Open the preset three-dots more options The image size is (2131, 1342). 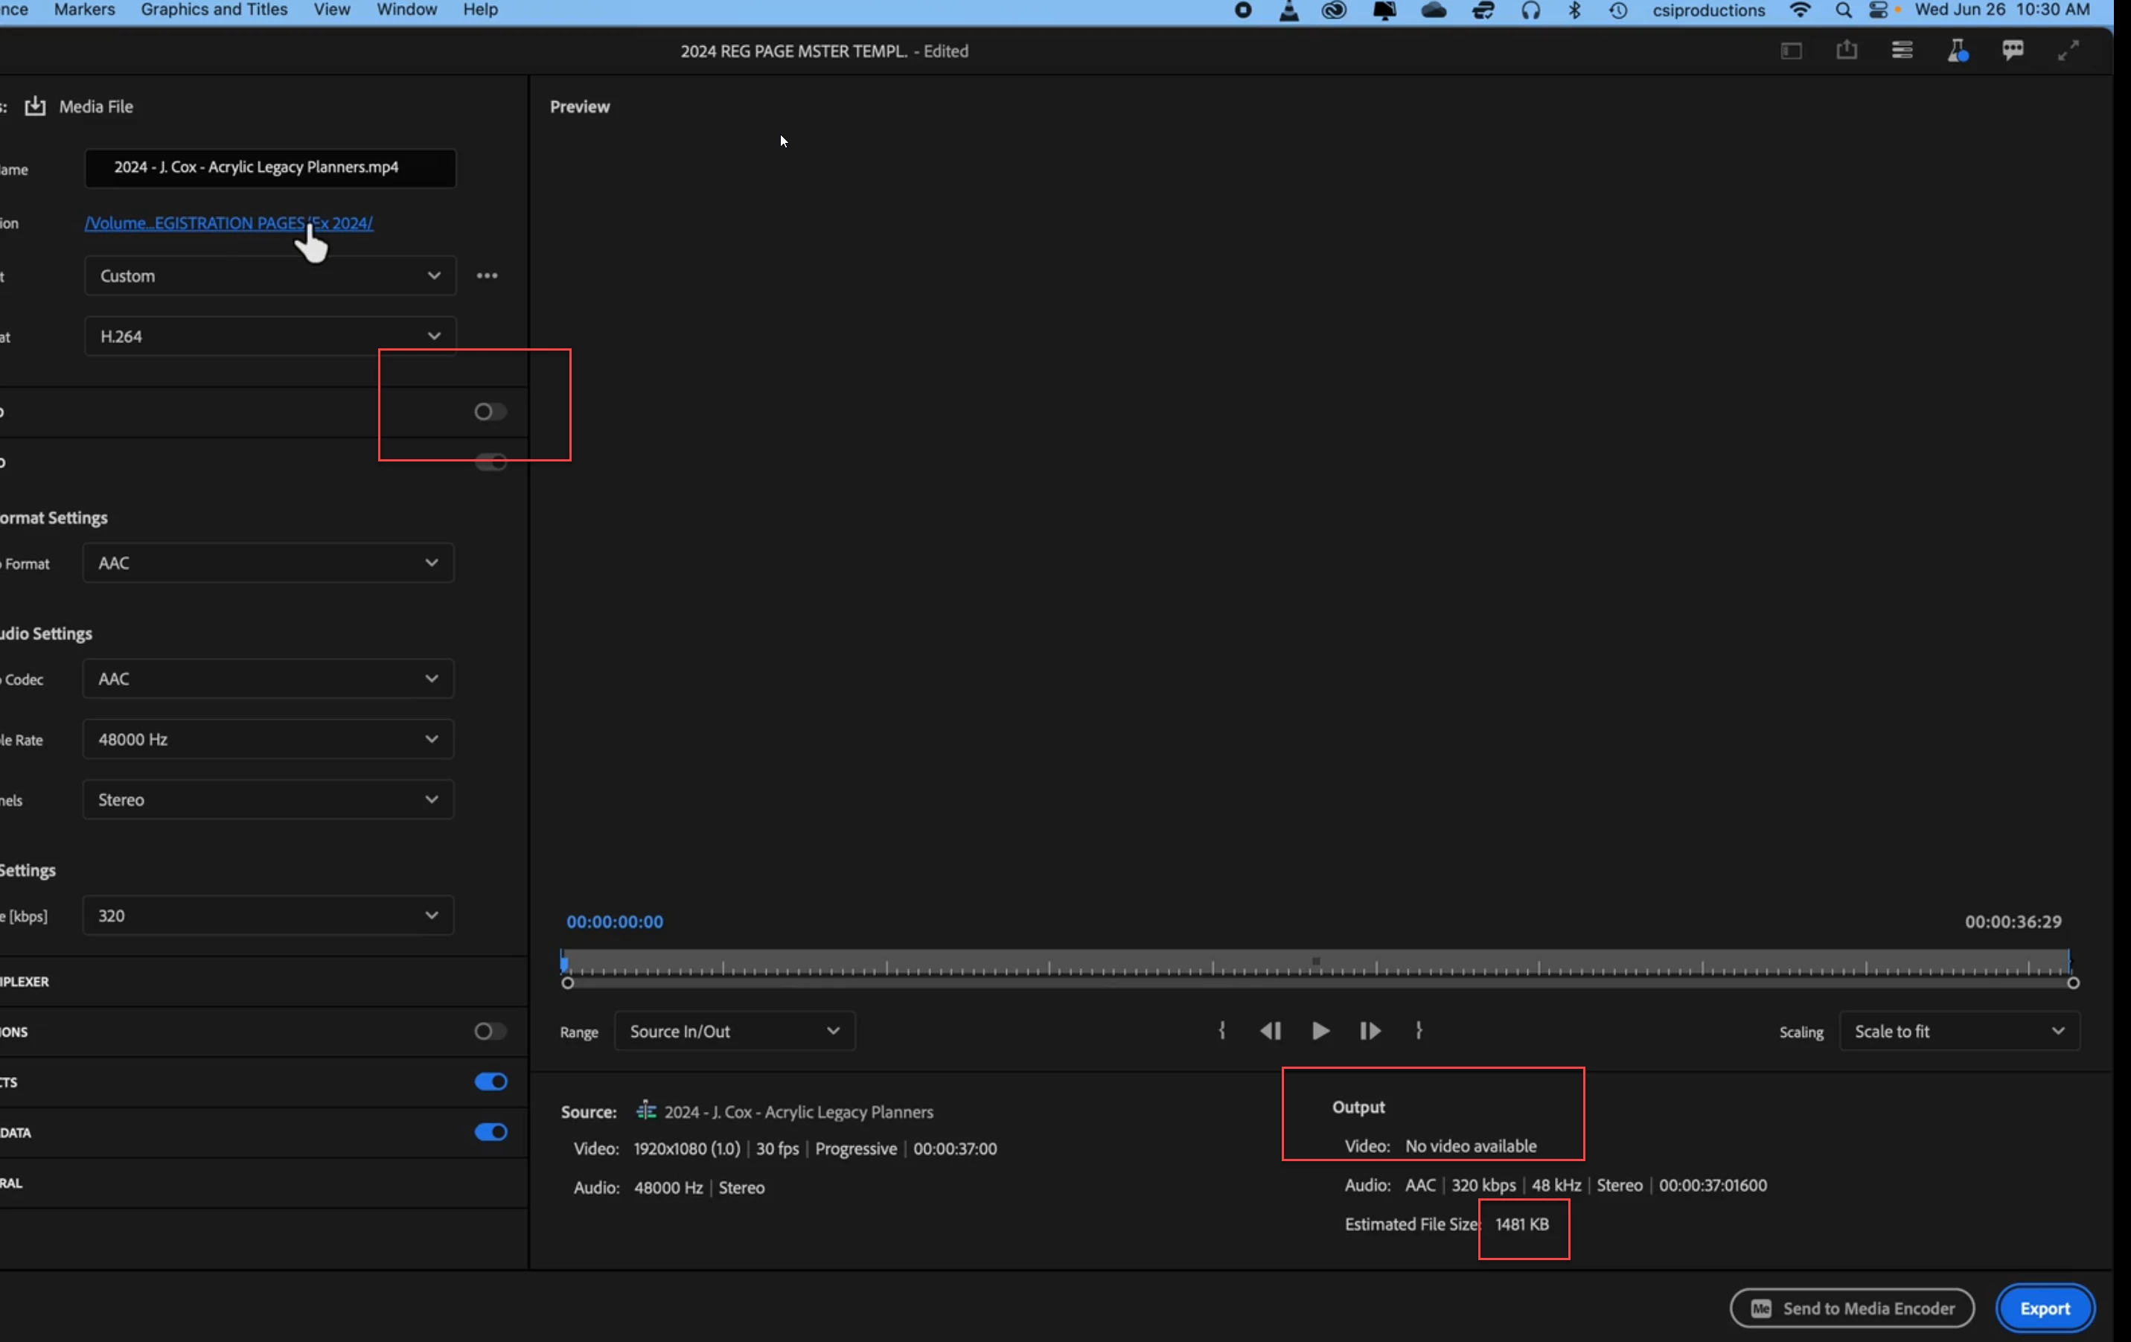pyautogui.click(x=487, y=275)
